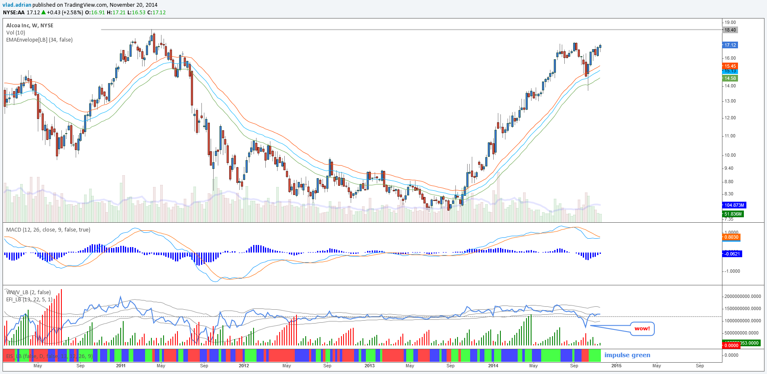Click the 19.00 price axis tick
The image size is (767, 374).
pyautogui.click(x=730, y=22)
